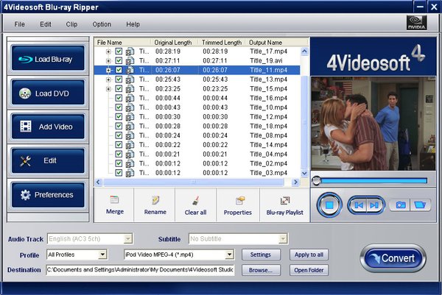Uncheck the Title_18.mp4 checkbox
This screenshot has width=442, height=295.
click(x=119, y=126)
